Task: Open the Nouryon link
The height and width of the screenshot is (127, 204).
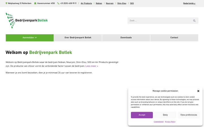Action: click(110, 3)
